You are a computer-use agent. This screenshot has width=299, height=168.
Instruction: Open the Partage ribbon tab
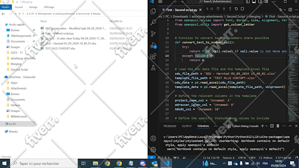tap(33, 7)
